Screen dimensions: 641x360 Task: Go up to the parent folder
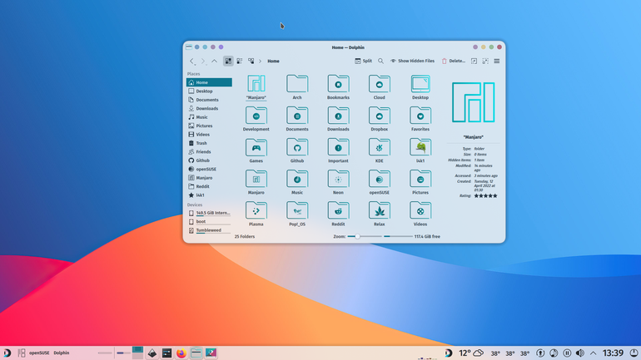pyautogui.click(x=214, y=62)
